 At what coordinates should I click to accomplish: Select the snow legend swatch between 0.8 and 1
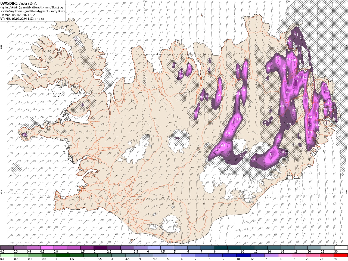pyautogui.click(x=60, y=248)
